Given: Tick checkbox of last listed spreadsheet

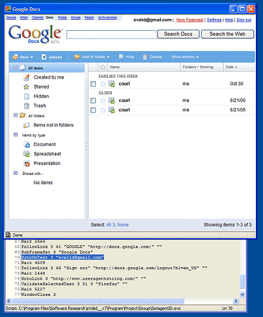Looking at the screenshot, I should point(93,110).
